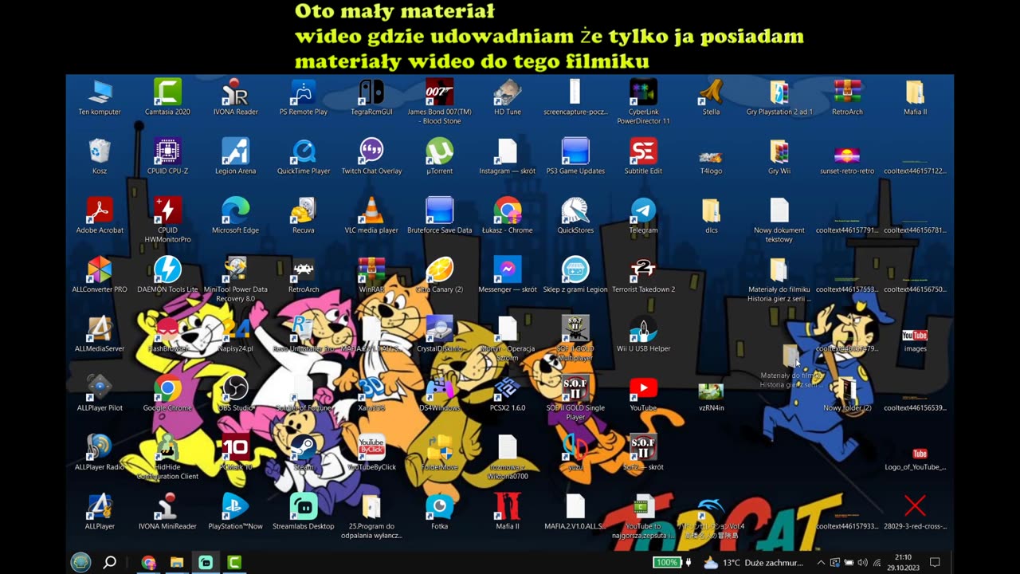This screenshot has height=574, width=1020.
Task: Open IVONA MiniReader
Action: (167, 511)
